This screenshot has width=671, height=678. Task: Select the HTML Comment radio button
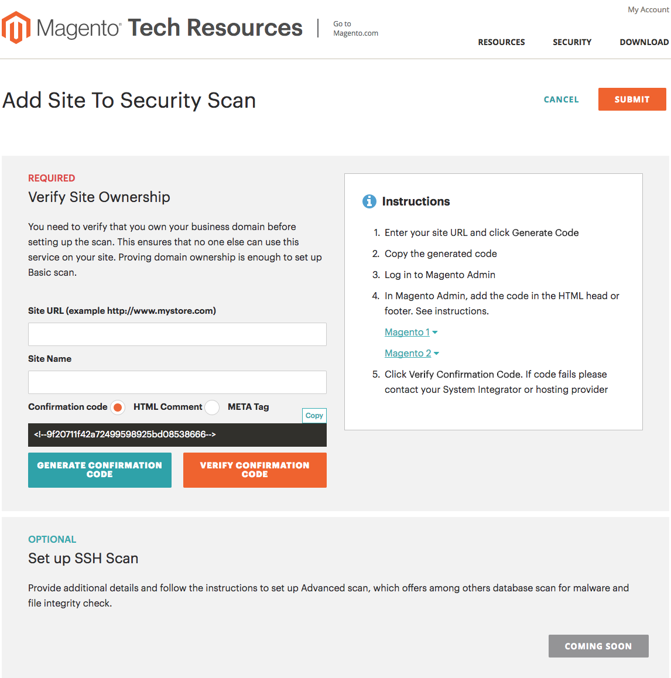coord(118,408)
